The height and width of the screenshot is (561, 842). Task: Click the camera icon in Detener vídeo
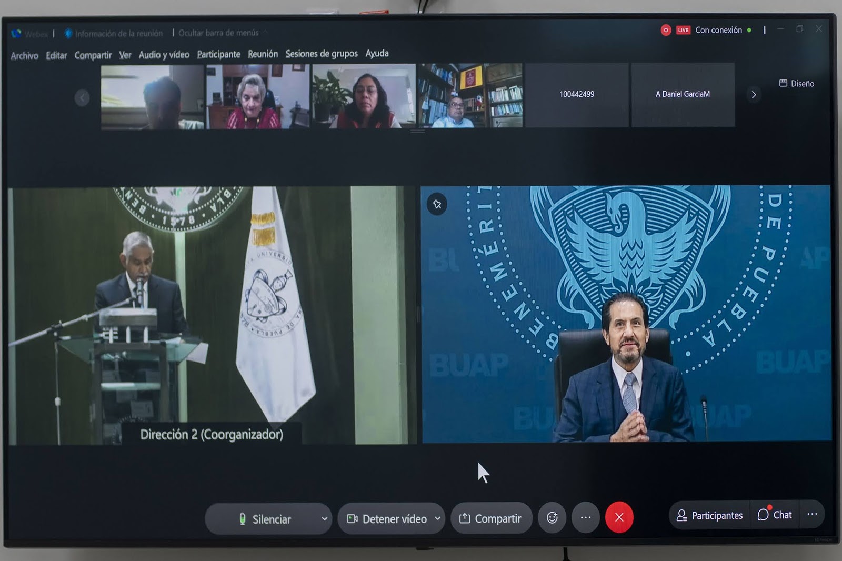[x=352, y=519]
